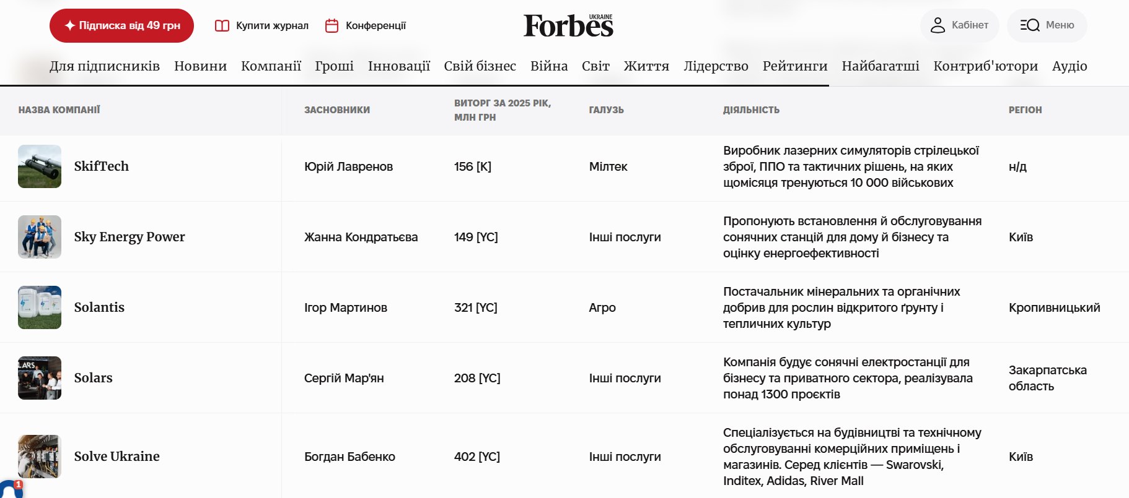Open the Sky Energy Power thumbnail
1129x498 pixels.
[x=40, y=237]
